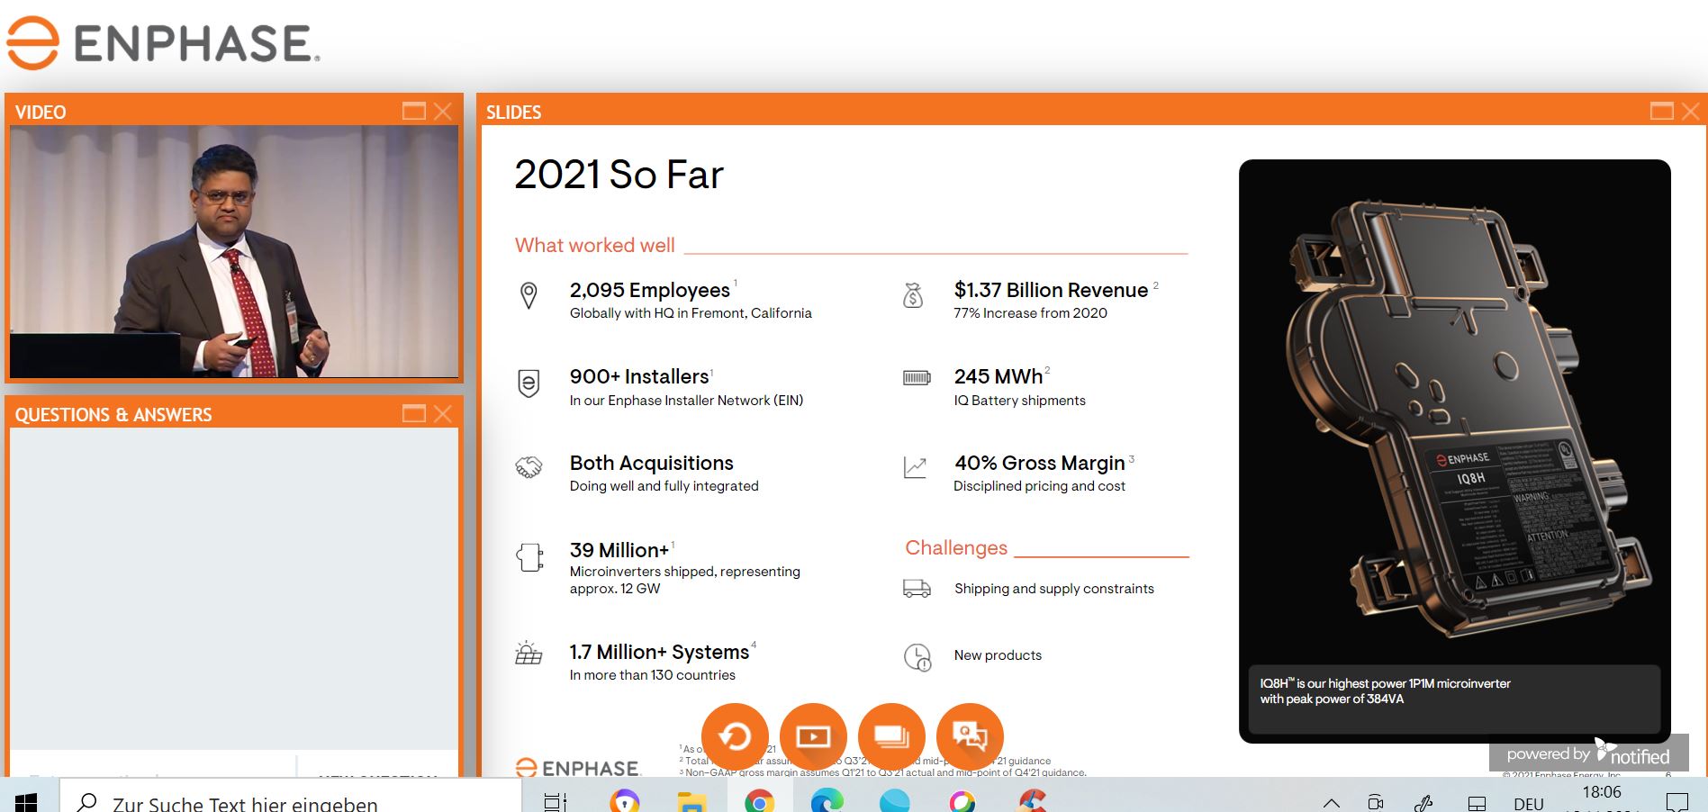The image size is (1708, 812).
Task: Open the Windows notification center
Action: tap(1677, 802)
